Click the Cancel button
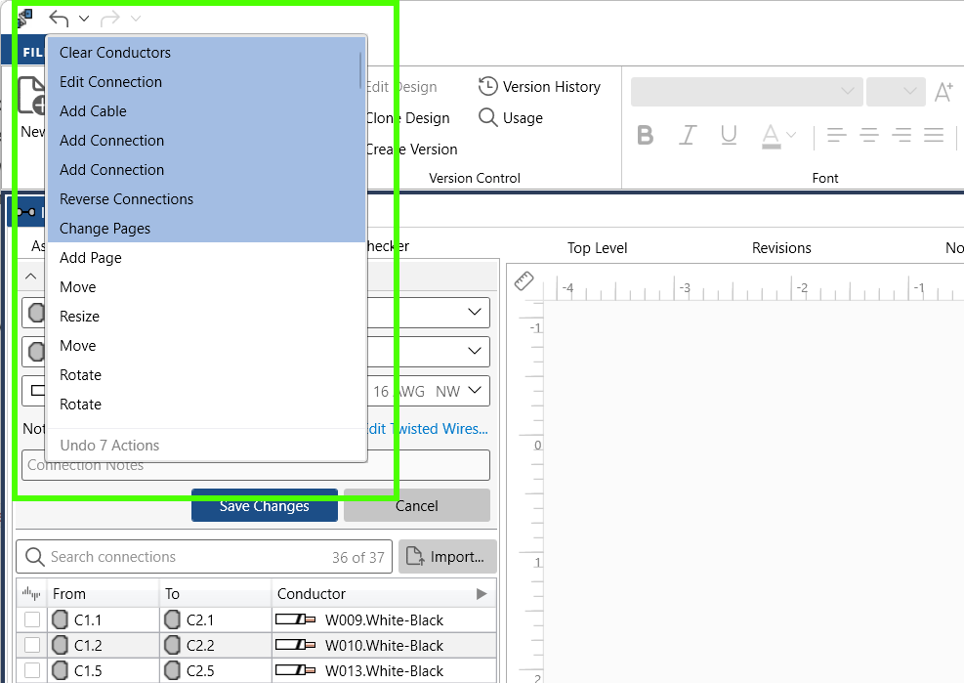This screenshot has height=683, width=964. pyautogui.click(x=417, y=506)
